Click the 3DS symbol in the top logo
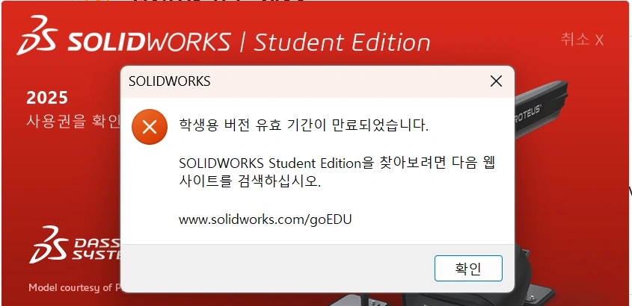Image resolution: width=632 pixels, height=306 pixels. (37, 35)
